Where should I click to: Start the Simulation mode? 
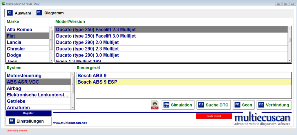pos(178,105)
